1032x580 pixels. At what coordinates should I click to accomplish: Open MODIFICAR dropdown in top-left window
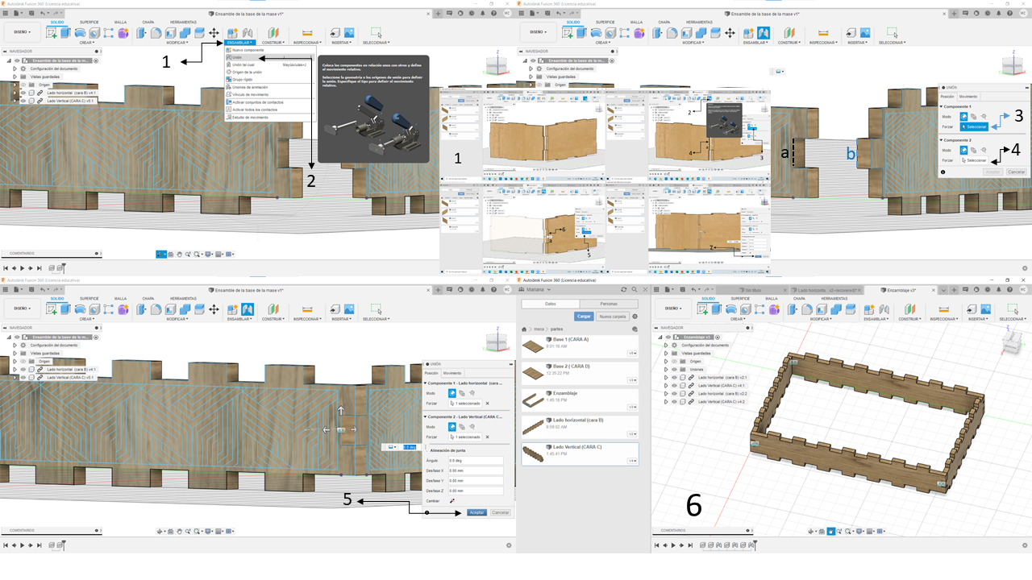tap(176, 42)
